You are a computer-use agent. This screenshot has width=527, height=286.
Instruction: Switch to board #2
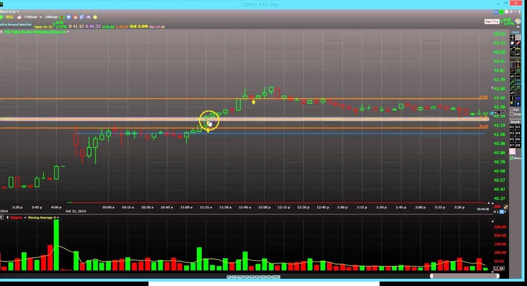coord(518,127)
